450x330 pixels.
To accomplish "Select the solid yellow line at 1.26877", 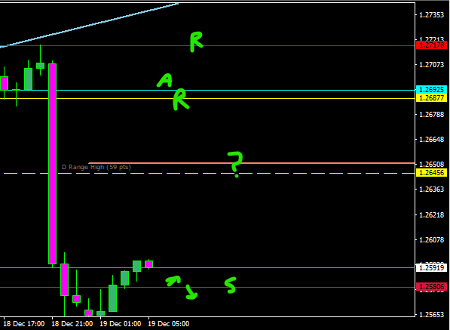I will point(207,99).
